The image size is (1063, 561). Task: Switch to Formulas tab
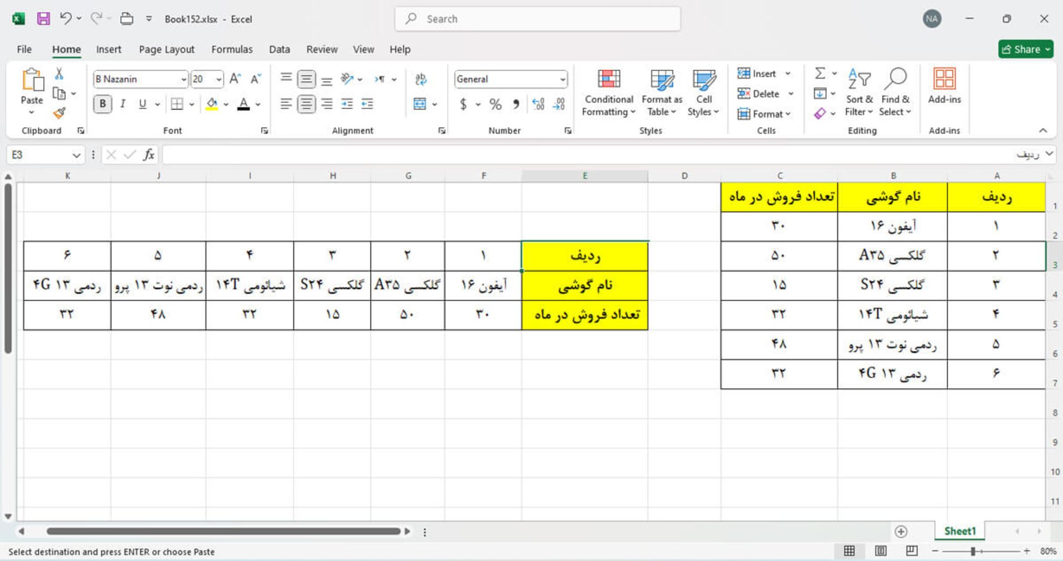[x=232, y=49]
